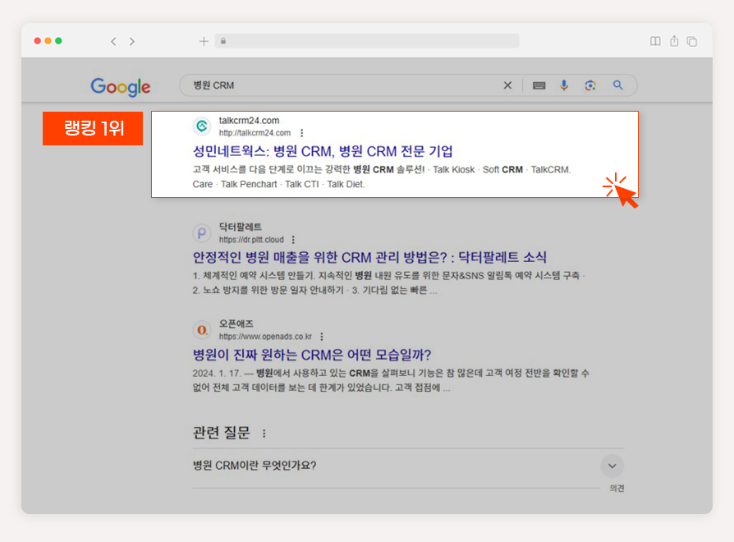Click the 닥터팔레트 site favicon
734x542 pixels.
tap(202, 232)
